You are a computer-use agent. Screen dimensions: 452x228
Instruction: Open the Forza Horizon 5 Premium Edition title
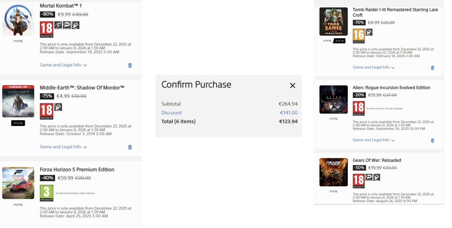click(x=77, y=169)
